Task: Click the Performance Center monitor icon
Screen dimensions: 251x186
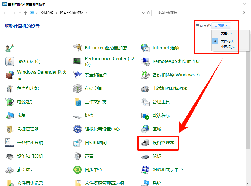Action: [78, 61]
